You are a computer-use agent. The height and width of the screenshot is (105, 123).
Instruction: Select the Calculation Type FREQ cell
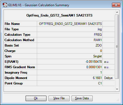coord(70,35)
